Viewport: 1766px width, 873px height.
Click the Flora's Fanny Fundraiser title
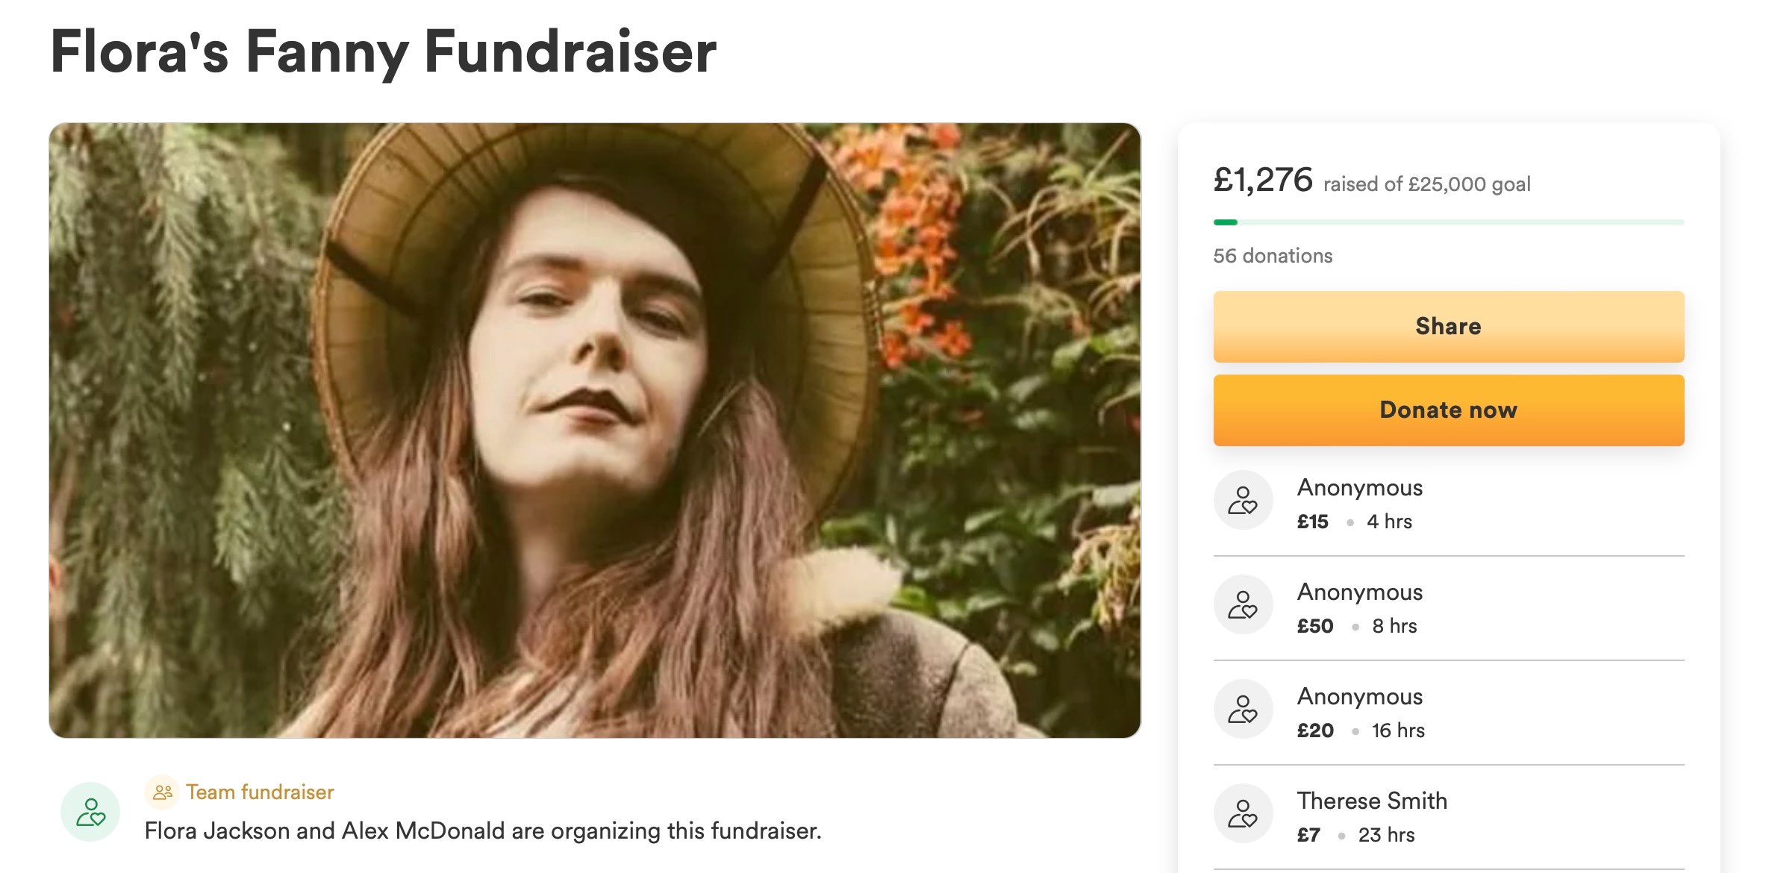pos(384,52)
